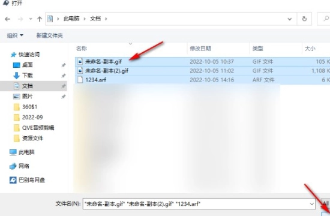Open the file name dropdown arrow
Viewport: 330px width, 216px height.
click(x=311, y=204)
